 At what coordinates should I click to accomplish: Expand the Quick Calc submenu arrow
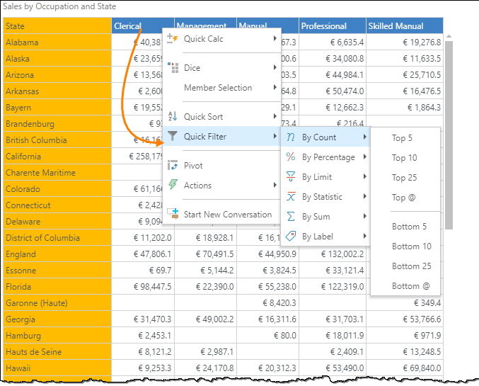(x=275, y=38)
